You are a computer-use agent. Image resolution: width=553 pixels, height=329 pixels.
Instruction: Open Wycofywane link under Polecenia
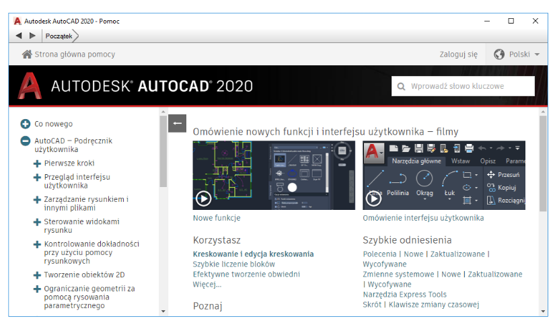tap(384, 264)
